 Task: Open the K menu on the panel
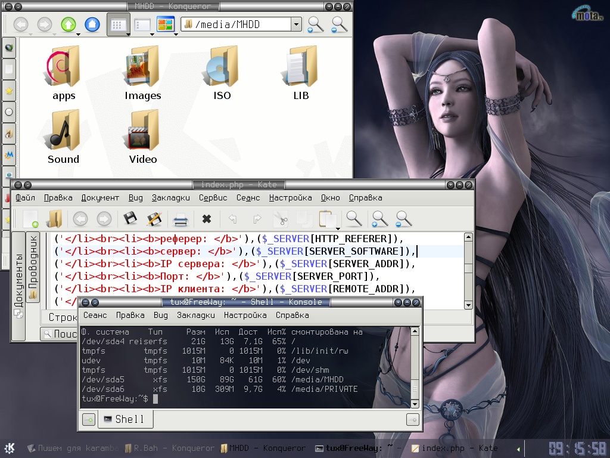pyautogui.click(x=10, y=448)
